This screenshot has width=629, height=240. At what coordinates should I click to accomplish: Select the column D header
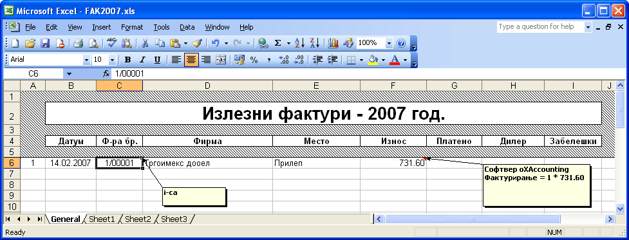[x=207, y=86]
